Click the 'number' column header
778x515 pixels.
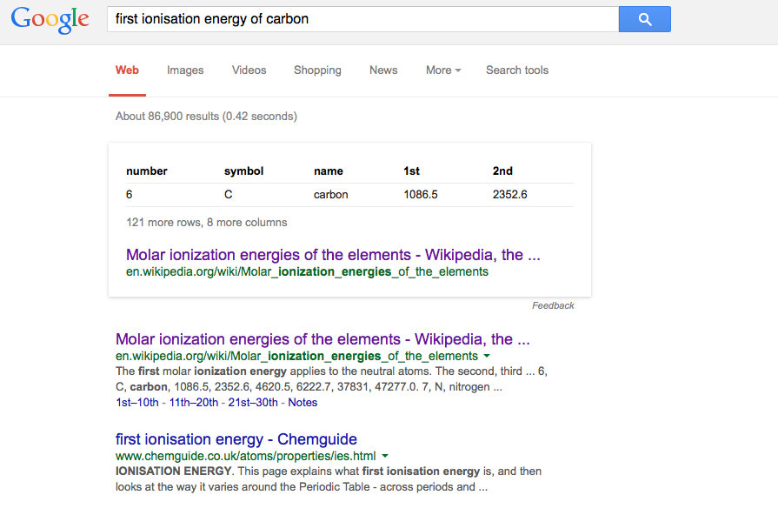coord(147,171)
